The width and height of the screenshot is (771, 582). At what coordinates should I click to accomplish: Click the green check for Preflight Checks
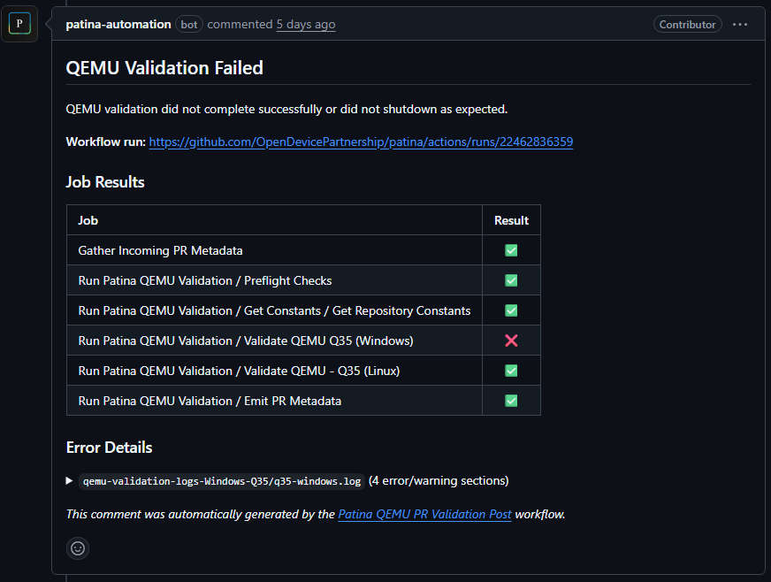tap(511, 280)
